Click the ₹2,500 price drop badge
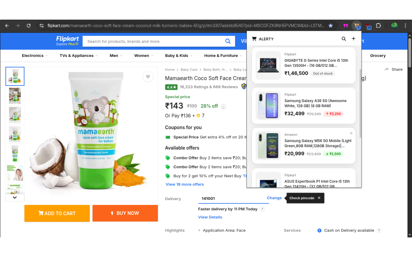This screenshot has width=412, height=257. click(333, 154)
